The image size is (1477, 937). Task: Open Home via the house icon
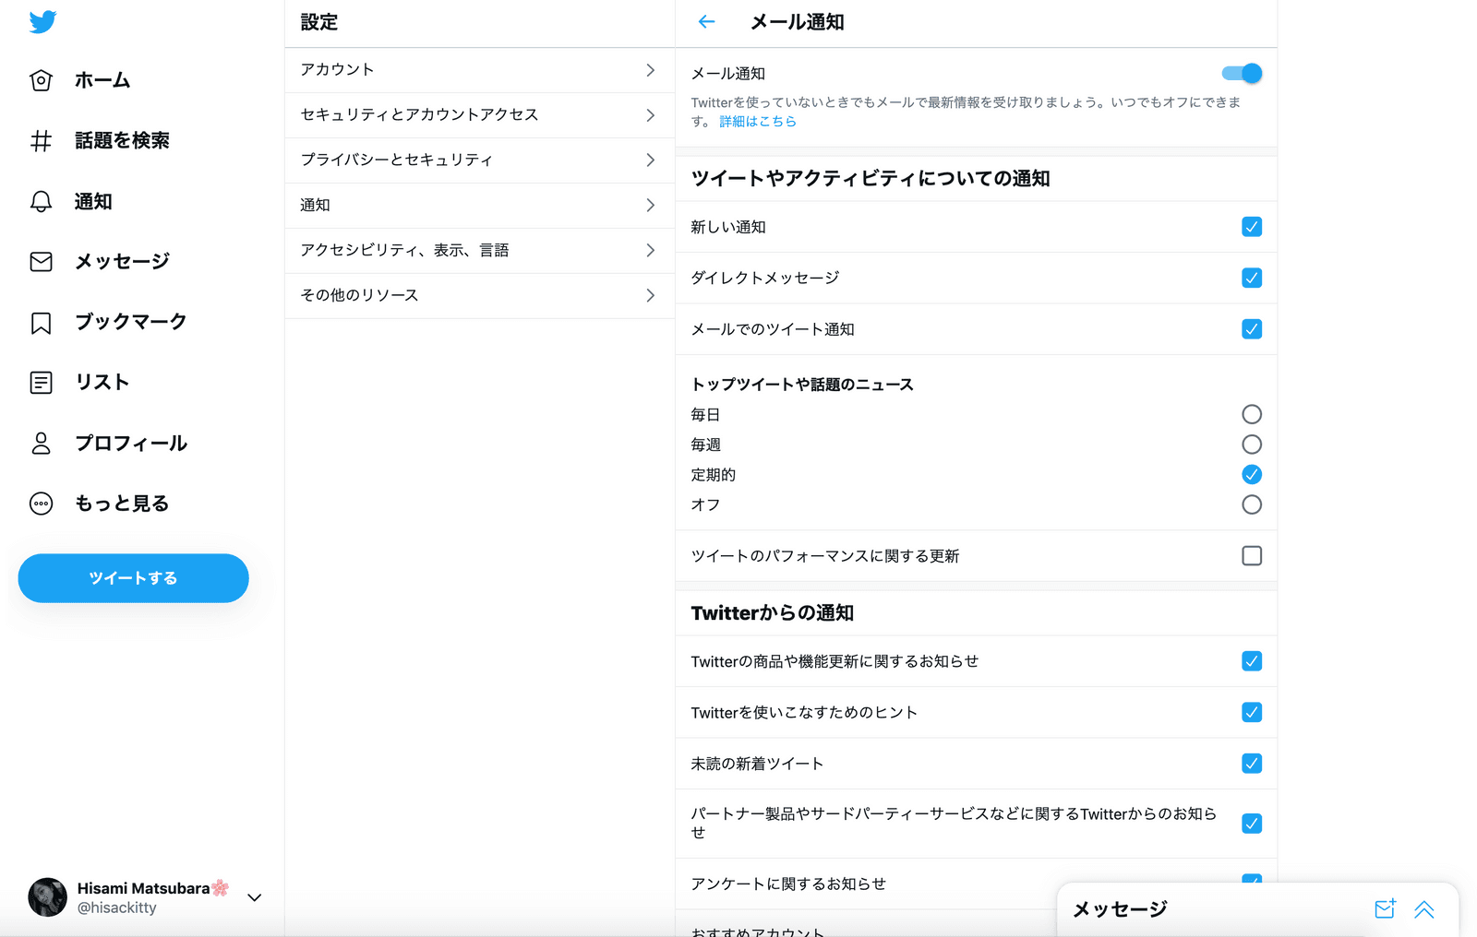42,80
